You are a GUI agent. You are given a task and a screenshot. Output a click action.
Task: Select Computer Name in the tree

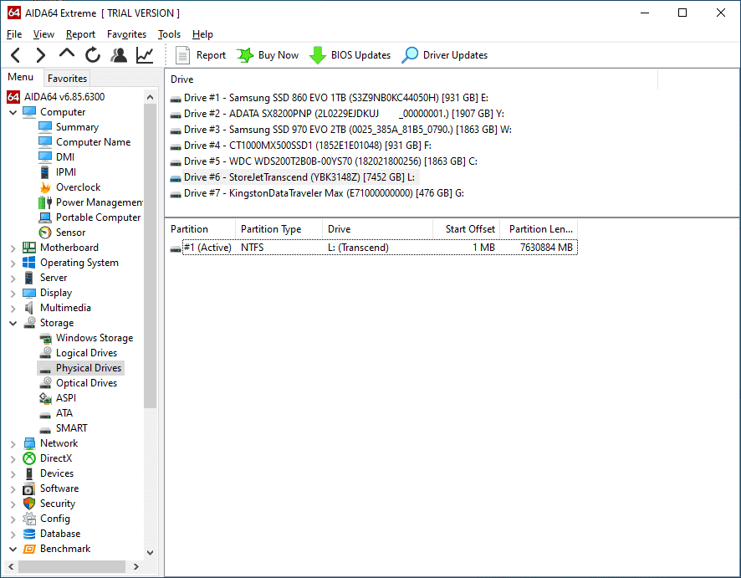pos(93,142)
